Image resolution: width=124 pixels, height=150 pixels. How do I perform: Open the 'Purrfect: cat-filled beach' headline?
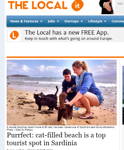coord(56,139)
